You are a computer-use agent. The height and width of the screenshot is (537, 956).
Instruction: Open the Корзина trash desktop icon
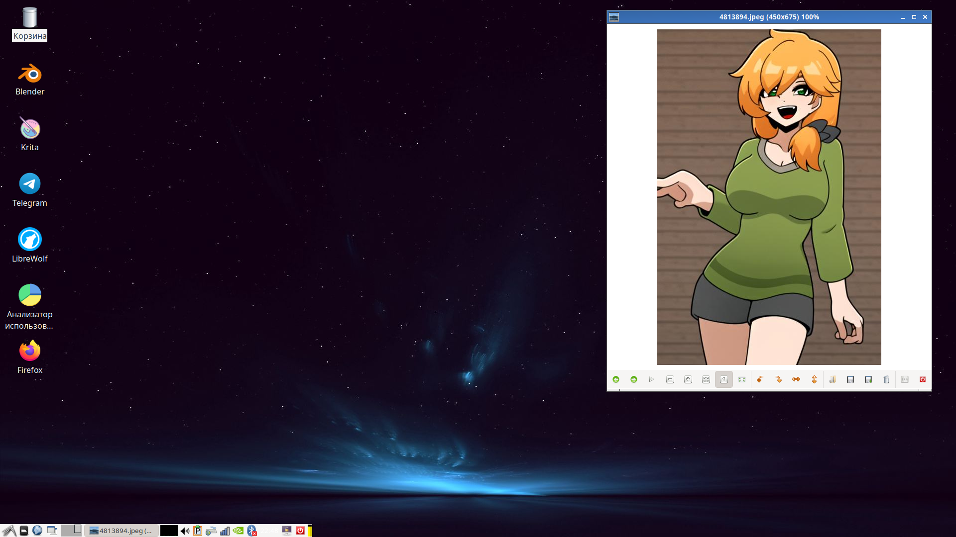pos(29,24)
